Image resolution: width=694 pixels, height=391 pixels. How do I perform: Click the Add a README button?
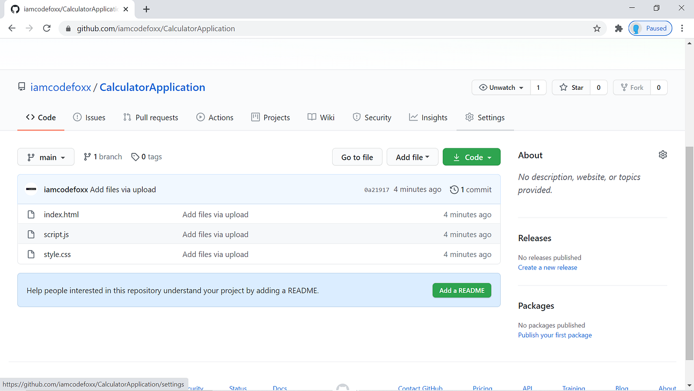(462, 290)
